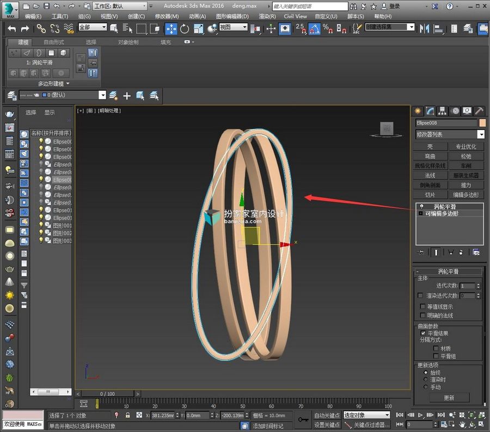The height and width of the screenshot is (432, 490).
Task: Apply the 车削 modifier button
Action: 466,166
